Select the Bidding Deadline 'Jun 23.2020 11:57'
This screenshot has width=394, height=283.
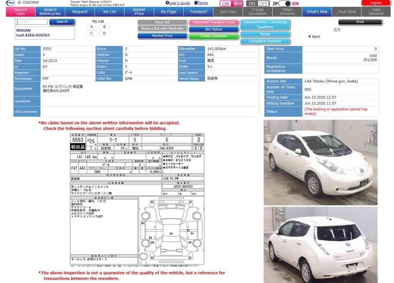point(320,103)
